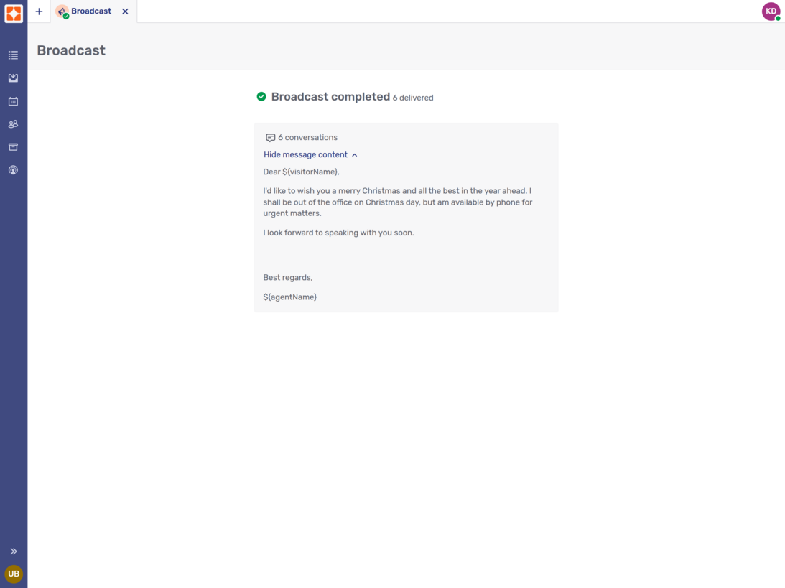Viewport: 785px width, 588px height.
Task: Select the list-view inbox icon in sidebar
Action: click(13, 55)
